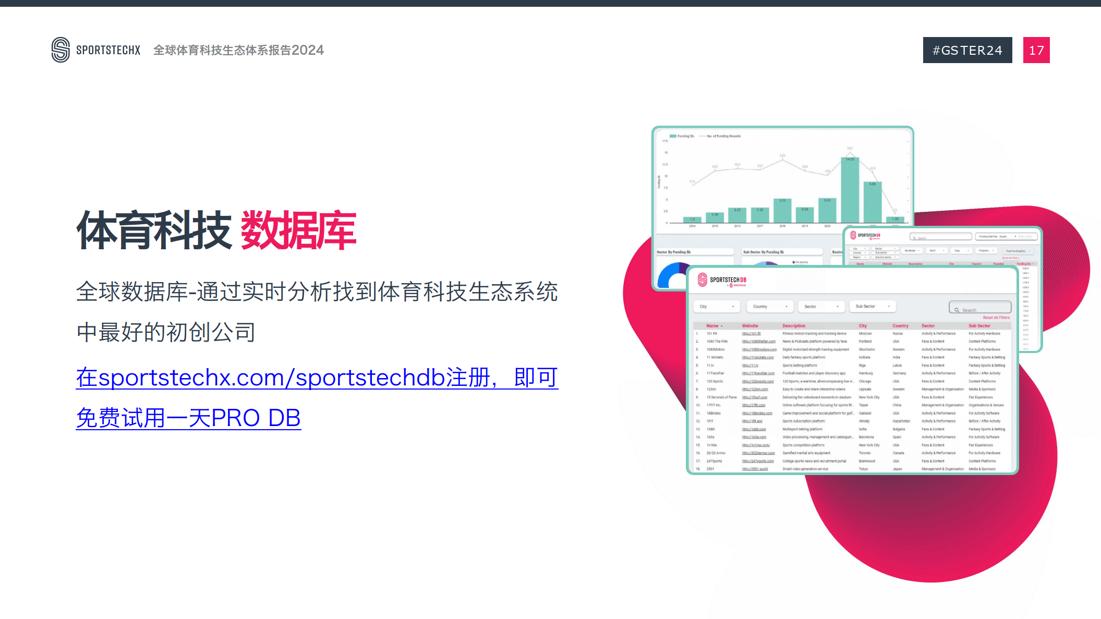Click the Description column header
This screenshot has width=1101, height=619.
pyautogui.click(x=794, y=326)
